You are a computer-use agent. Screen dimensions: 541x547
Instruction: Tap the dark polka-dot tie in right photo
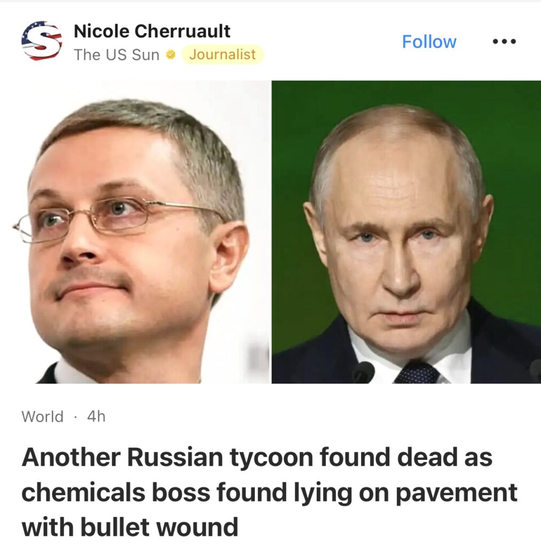pyautogui.click(x=417, y=373)
